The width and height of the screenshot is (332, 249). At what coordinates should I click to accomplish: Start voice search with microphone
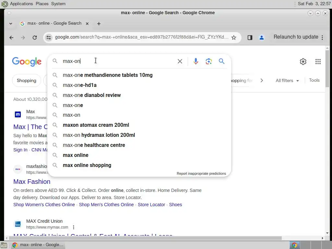pos(196,61)
